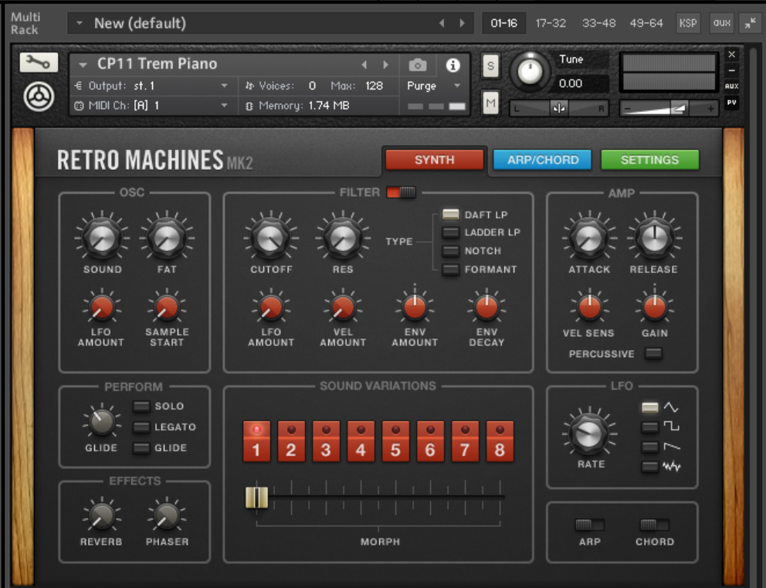766x588 pixels.
Task: Click the PV button
Action: [x=731, y=103]
